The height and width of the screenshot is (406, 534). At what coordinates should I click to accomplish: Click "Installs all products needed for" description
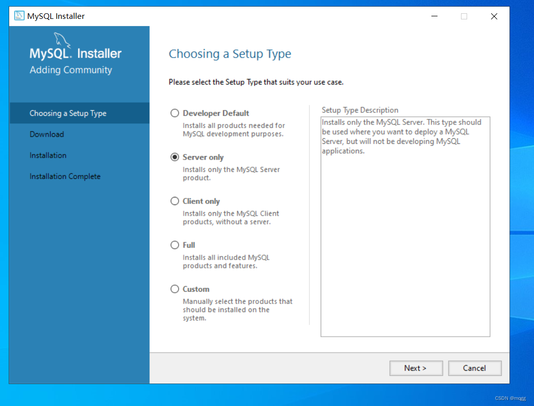pyautogui.click(x=233, y=130)
